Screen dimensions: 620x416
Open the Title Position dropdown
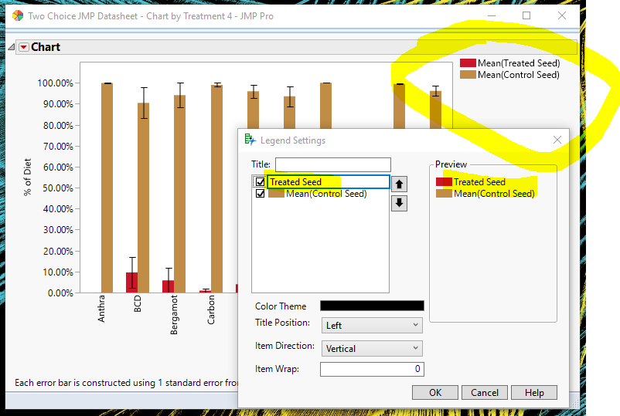pyautogui.click(x=372, y=326)
